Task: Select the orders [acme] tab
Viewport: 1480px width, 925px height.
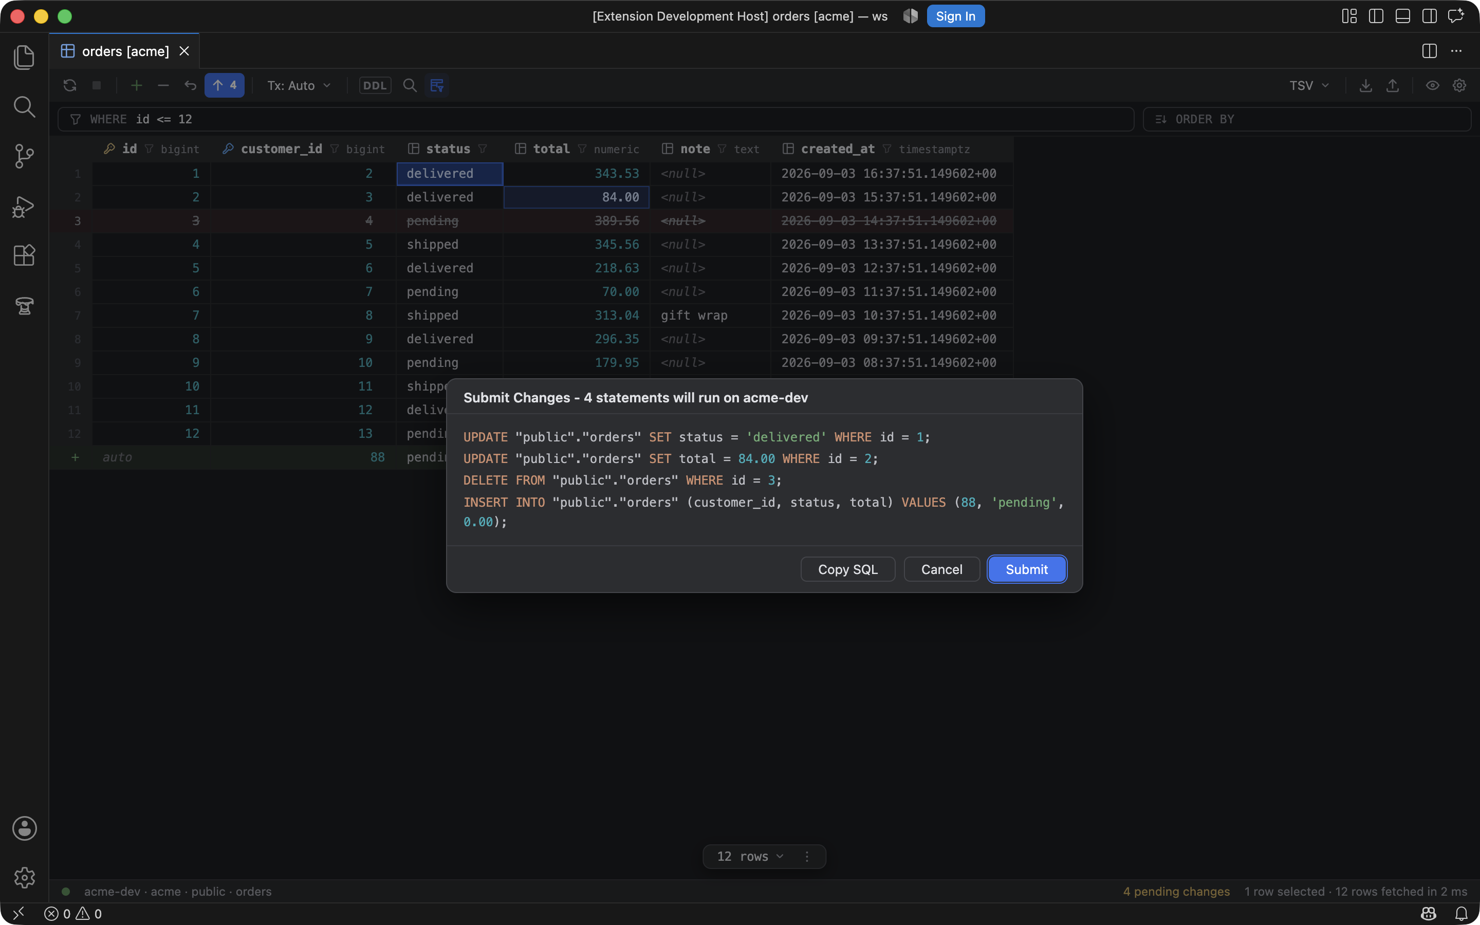Action: coord(125,51)
